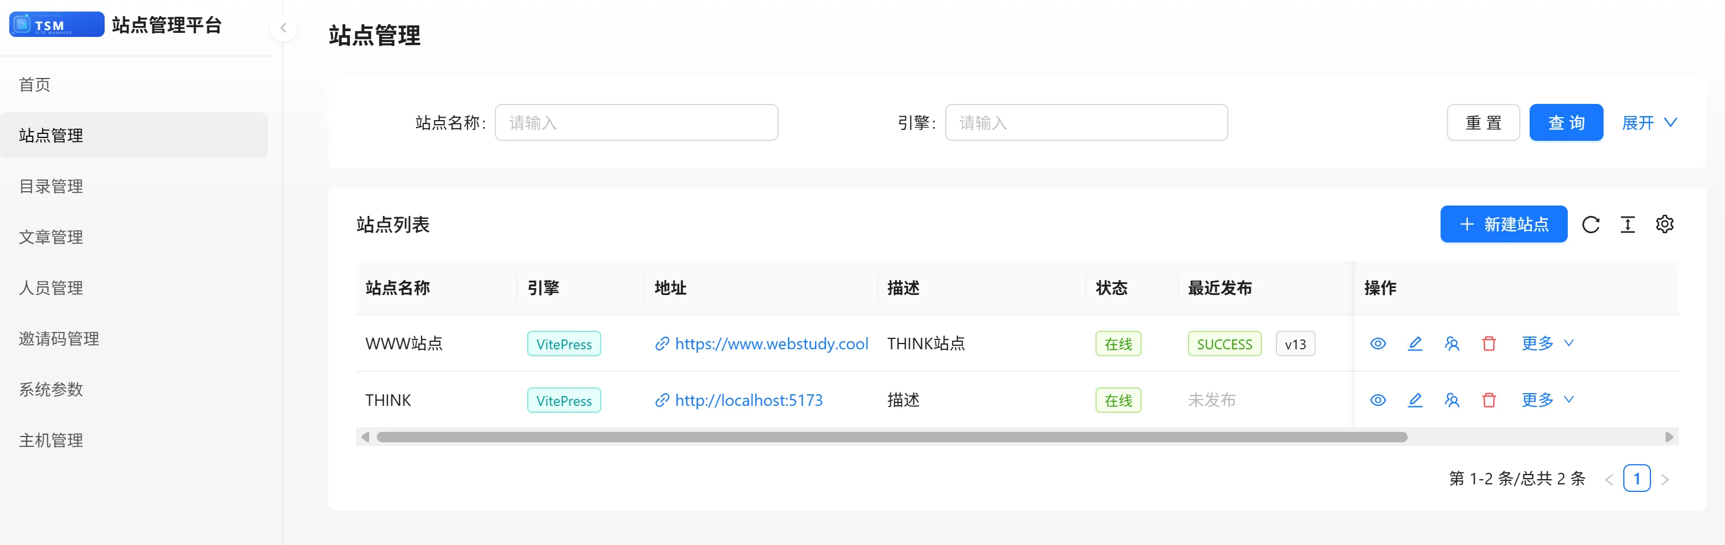Delete the WWW站点 row
The height and width of the screenshot is (545, 1725).
pyautogui.click(x=1489, y=344)
